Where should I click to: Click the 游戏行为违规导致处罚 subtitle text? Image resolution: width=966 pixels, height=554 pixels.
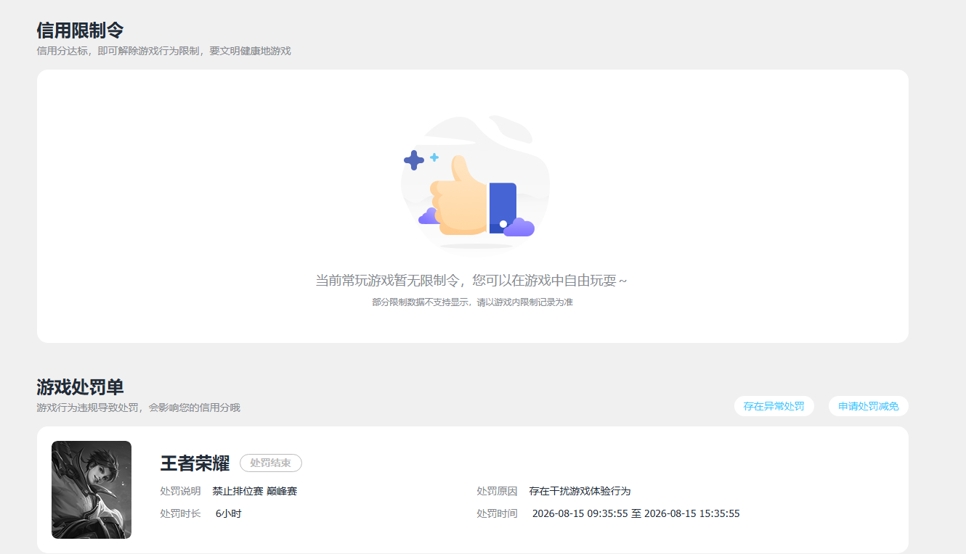click(138, 408)
